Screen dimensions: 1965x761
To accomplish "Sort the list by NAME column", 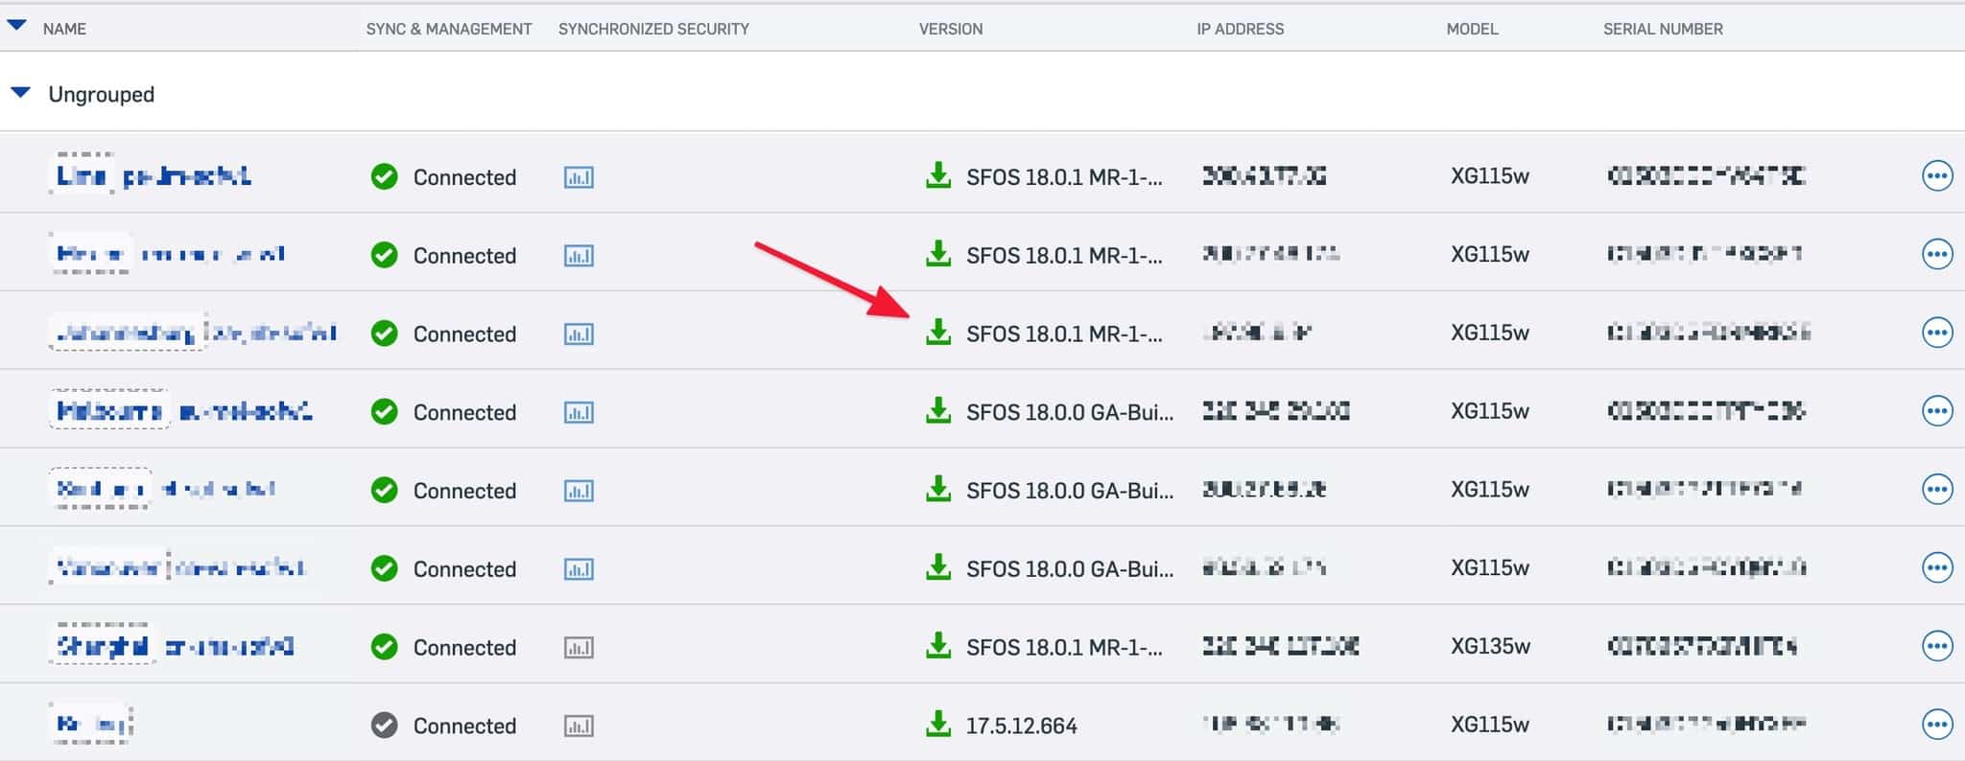I will (64, 29).
